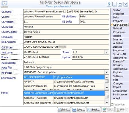129x113 pixels.
Task: Select the APPDATA environment row
Action: (x=64, y=82)
